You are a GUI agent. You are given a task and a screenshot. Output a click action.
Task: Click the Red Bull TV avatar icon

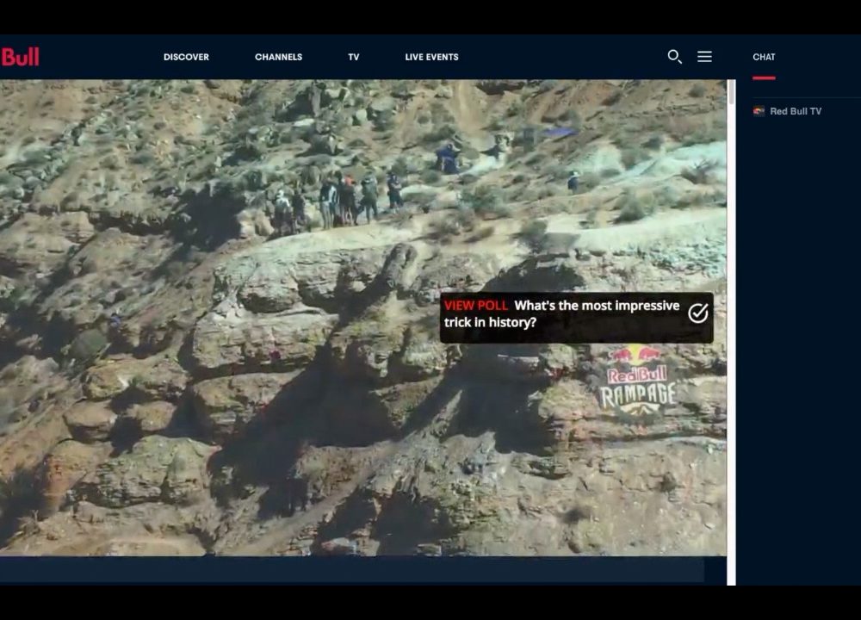(x=759, y=111)
